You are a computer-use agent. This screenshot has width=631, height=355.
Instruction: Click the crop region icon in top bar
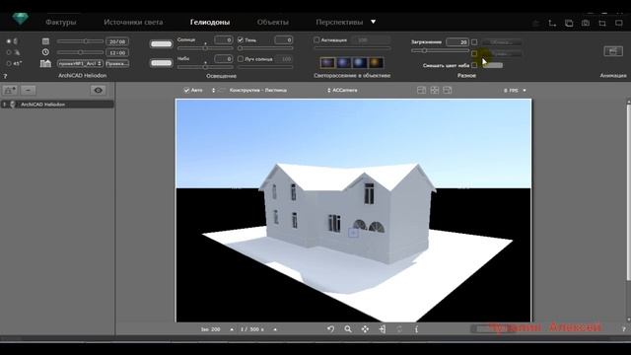tap(602, 24)
